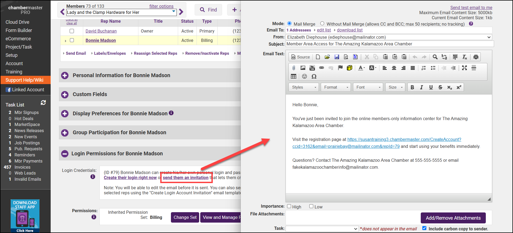The image size is (513, 233).
Task: Click Add/Remove Attachments button
Action: 453,218
